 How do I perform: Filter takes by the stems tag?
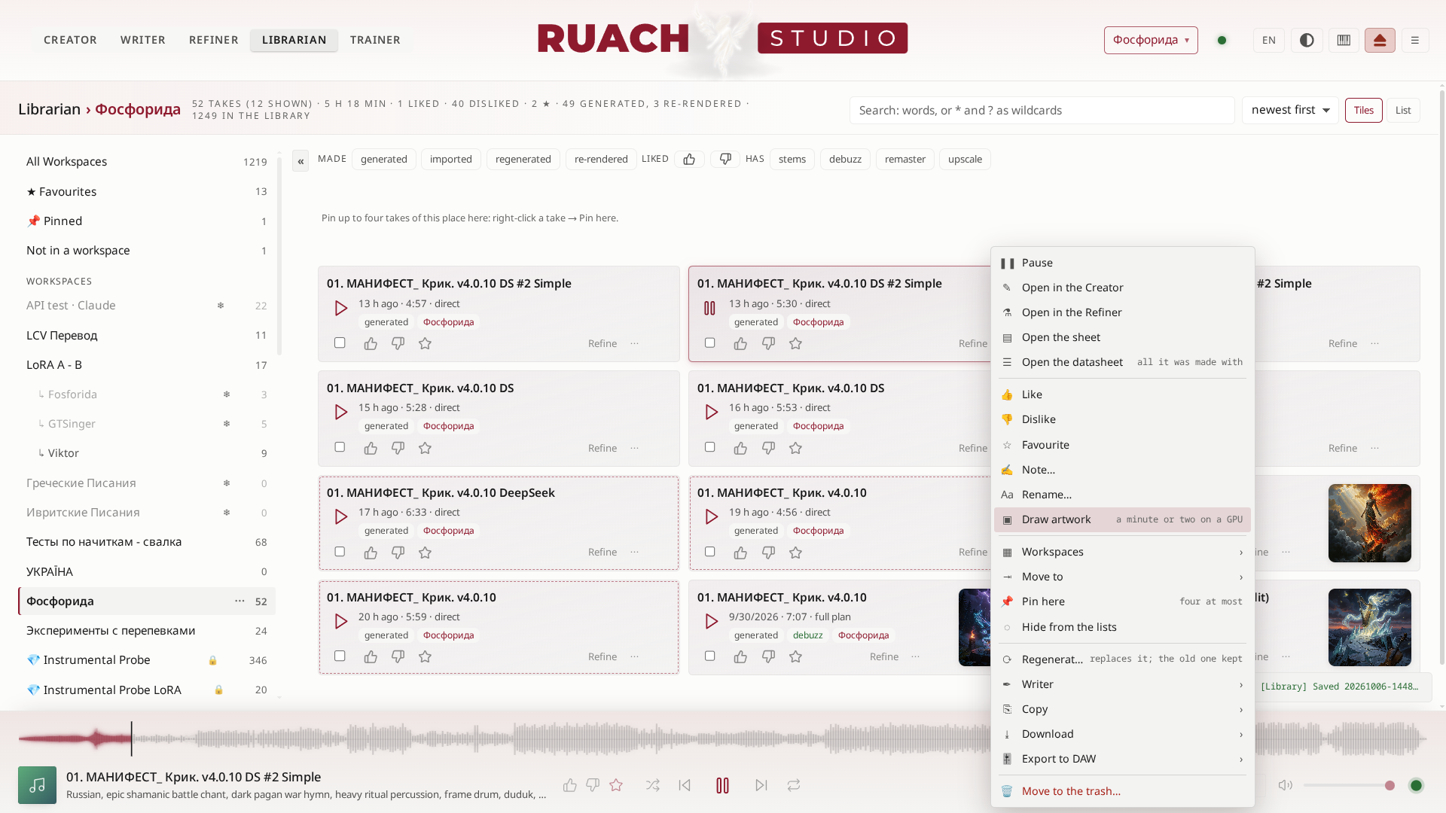coord(792,159)
